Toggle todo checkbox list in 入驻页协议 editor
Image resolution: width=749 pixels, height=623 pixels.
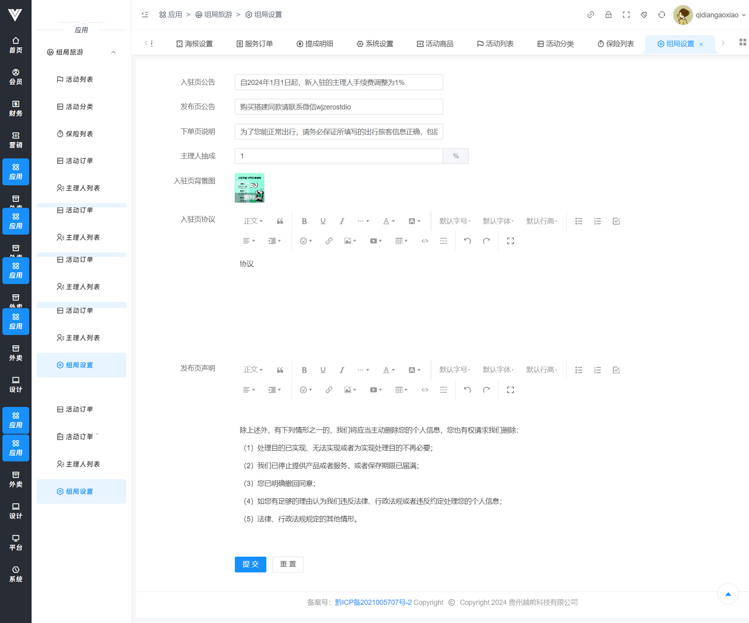pyautogui.click(x=616, y=221)
